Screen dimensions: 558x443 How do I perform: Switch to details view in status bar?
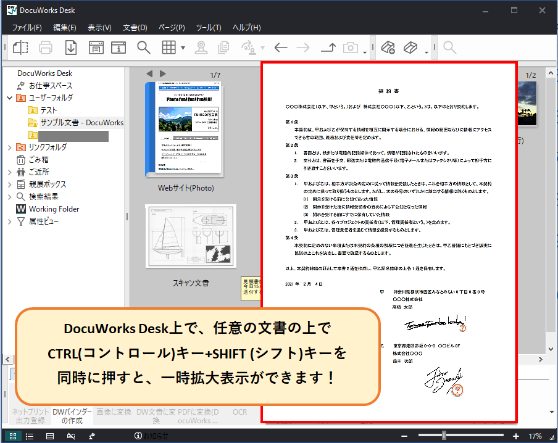pos(50,436)
